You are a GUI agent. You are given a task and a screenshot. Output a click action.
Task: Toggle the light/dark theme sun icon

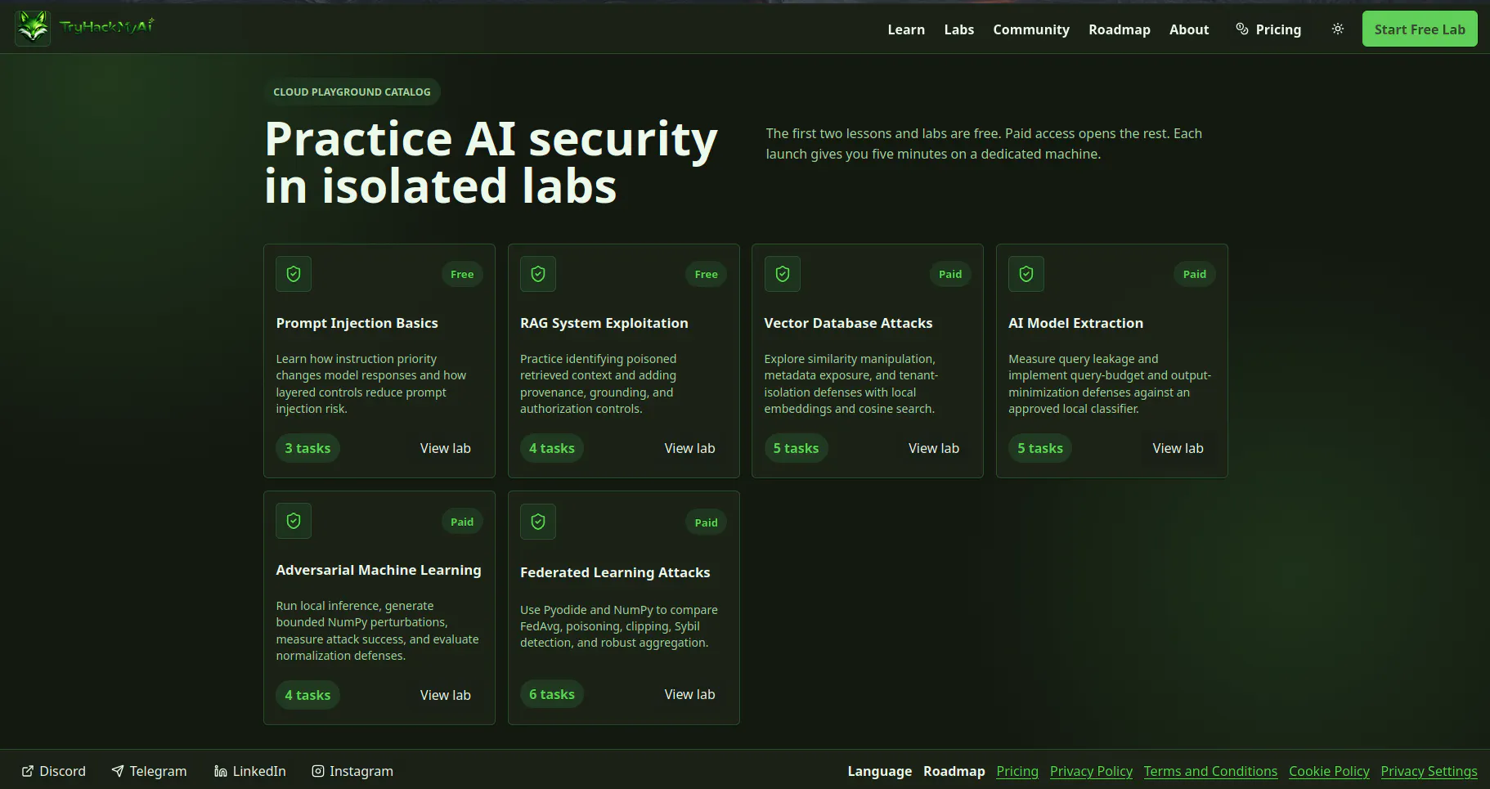(1338, 29)
